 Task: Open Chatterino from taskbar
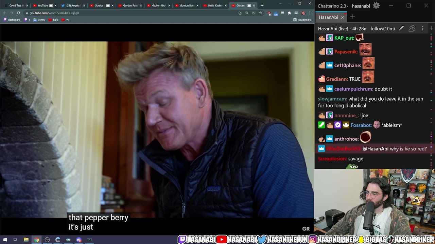57,240
